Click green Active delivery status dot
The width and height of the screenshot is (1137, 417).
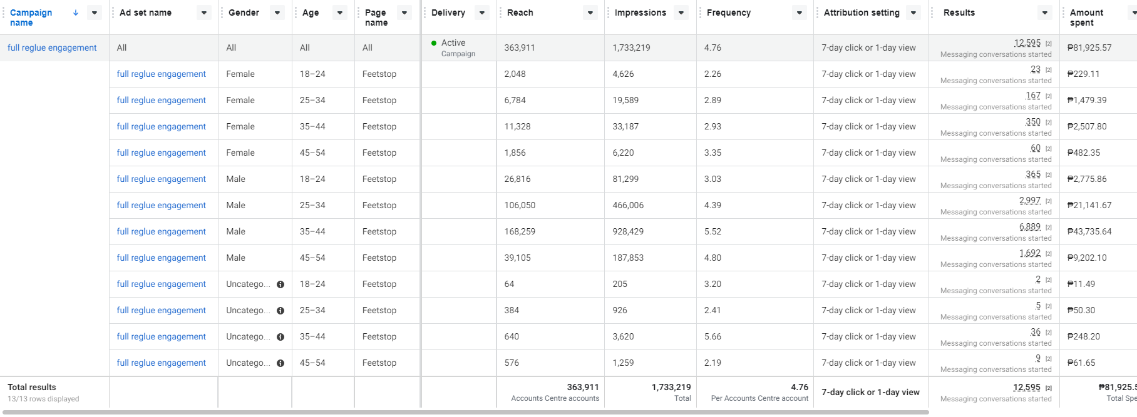coord(434,43)
